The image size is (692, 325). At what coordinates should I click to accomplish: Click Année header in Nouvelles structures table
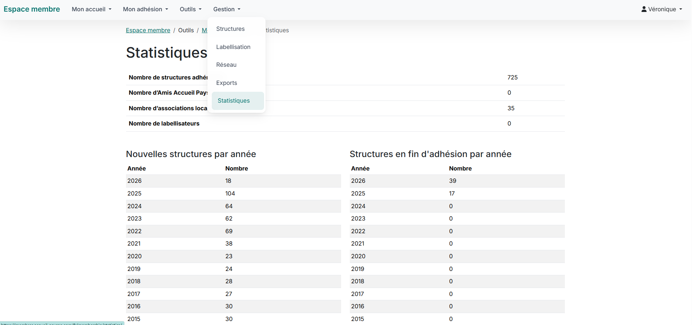coord(137,169)
